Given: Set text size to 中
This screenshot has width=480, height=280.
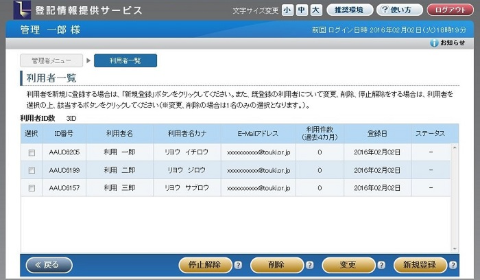Looking at the screenshot, I should (x=302, y=10).
